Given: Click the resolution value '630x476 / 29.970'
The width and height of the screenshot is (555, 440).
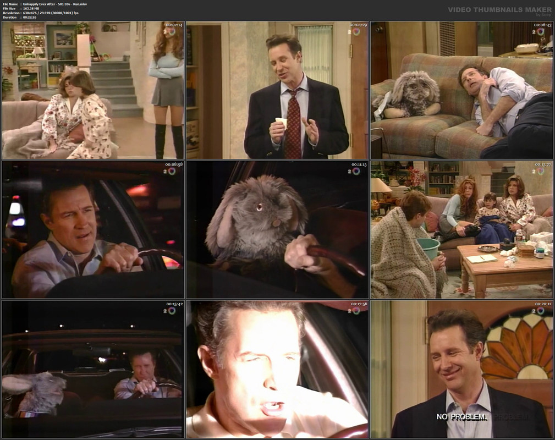Looking at the screenshot, I should point(37,13).
